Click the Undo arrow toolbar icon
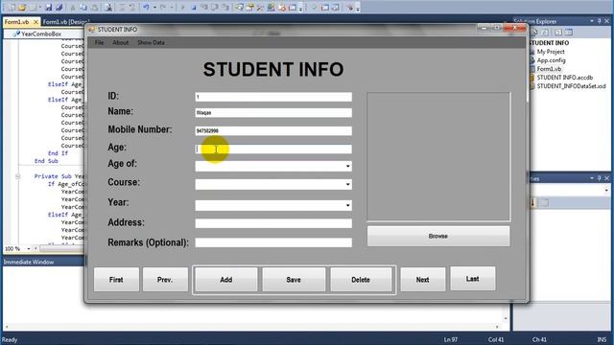Viewport: 614px width, 345px height. pos(146,7)
